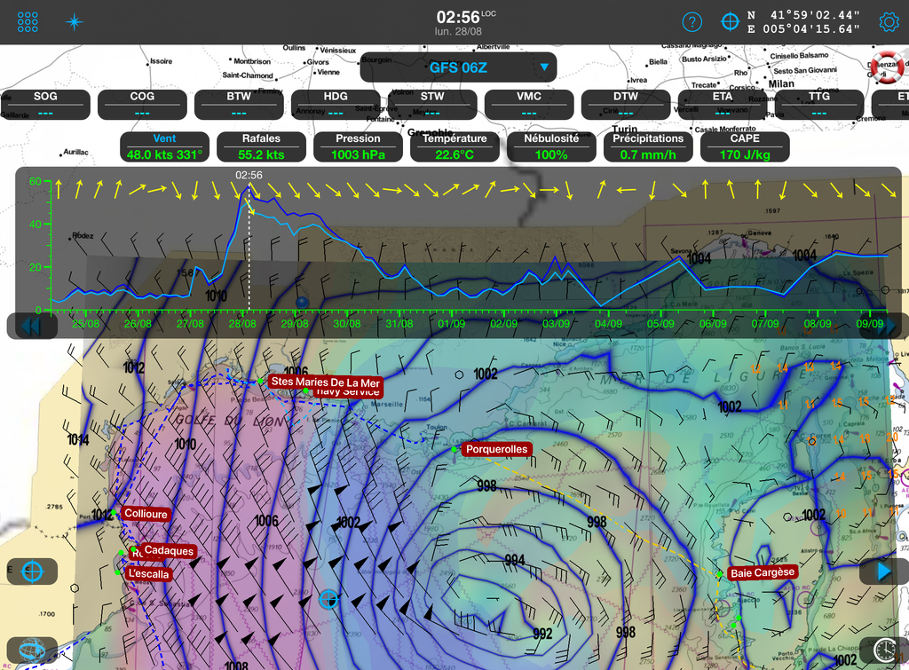Tap the STW instrument box

[x=432, y=105]
